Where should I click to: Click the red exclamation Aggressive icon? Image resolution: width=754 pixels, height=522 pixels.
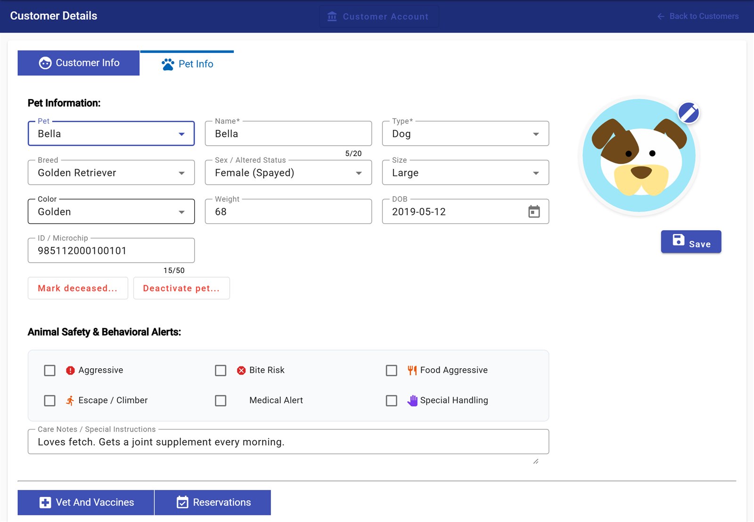(x=70, y=371)
